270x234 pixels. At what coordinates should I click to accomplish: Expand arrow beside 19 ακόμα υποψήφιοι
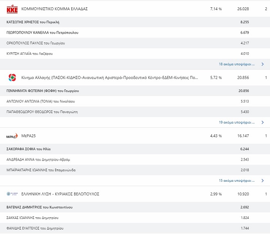coord(262,122)
